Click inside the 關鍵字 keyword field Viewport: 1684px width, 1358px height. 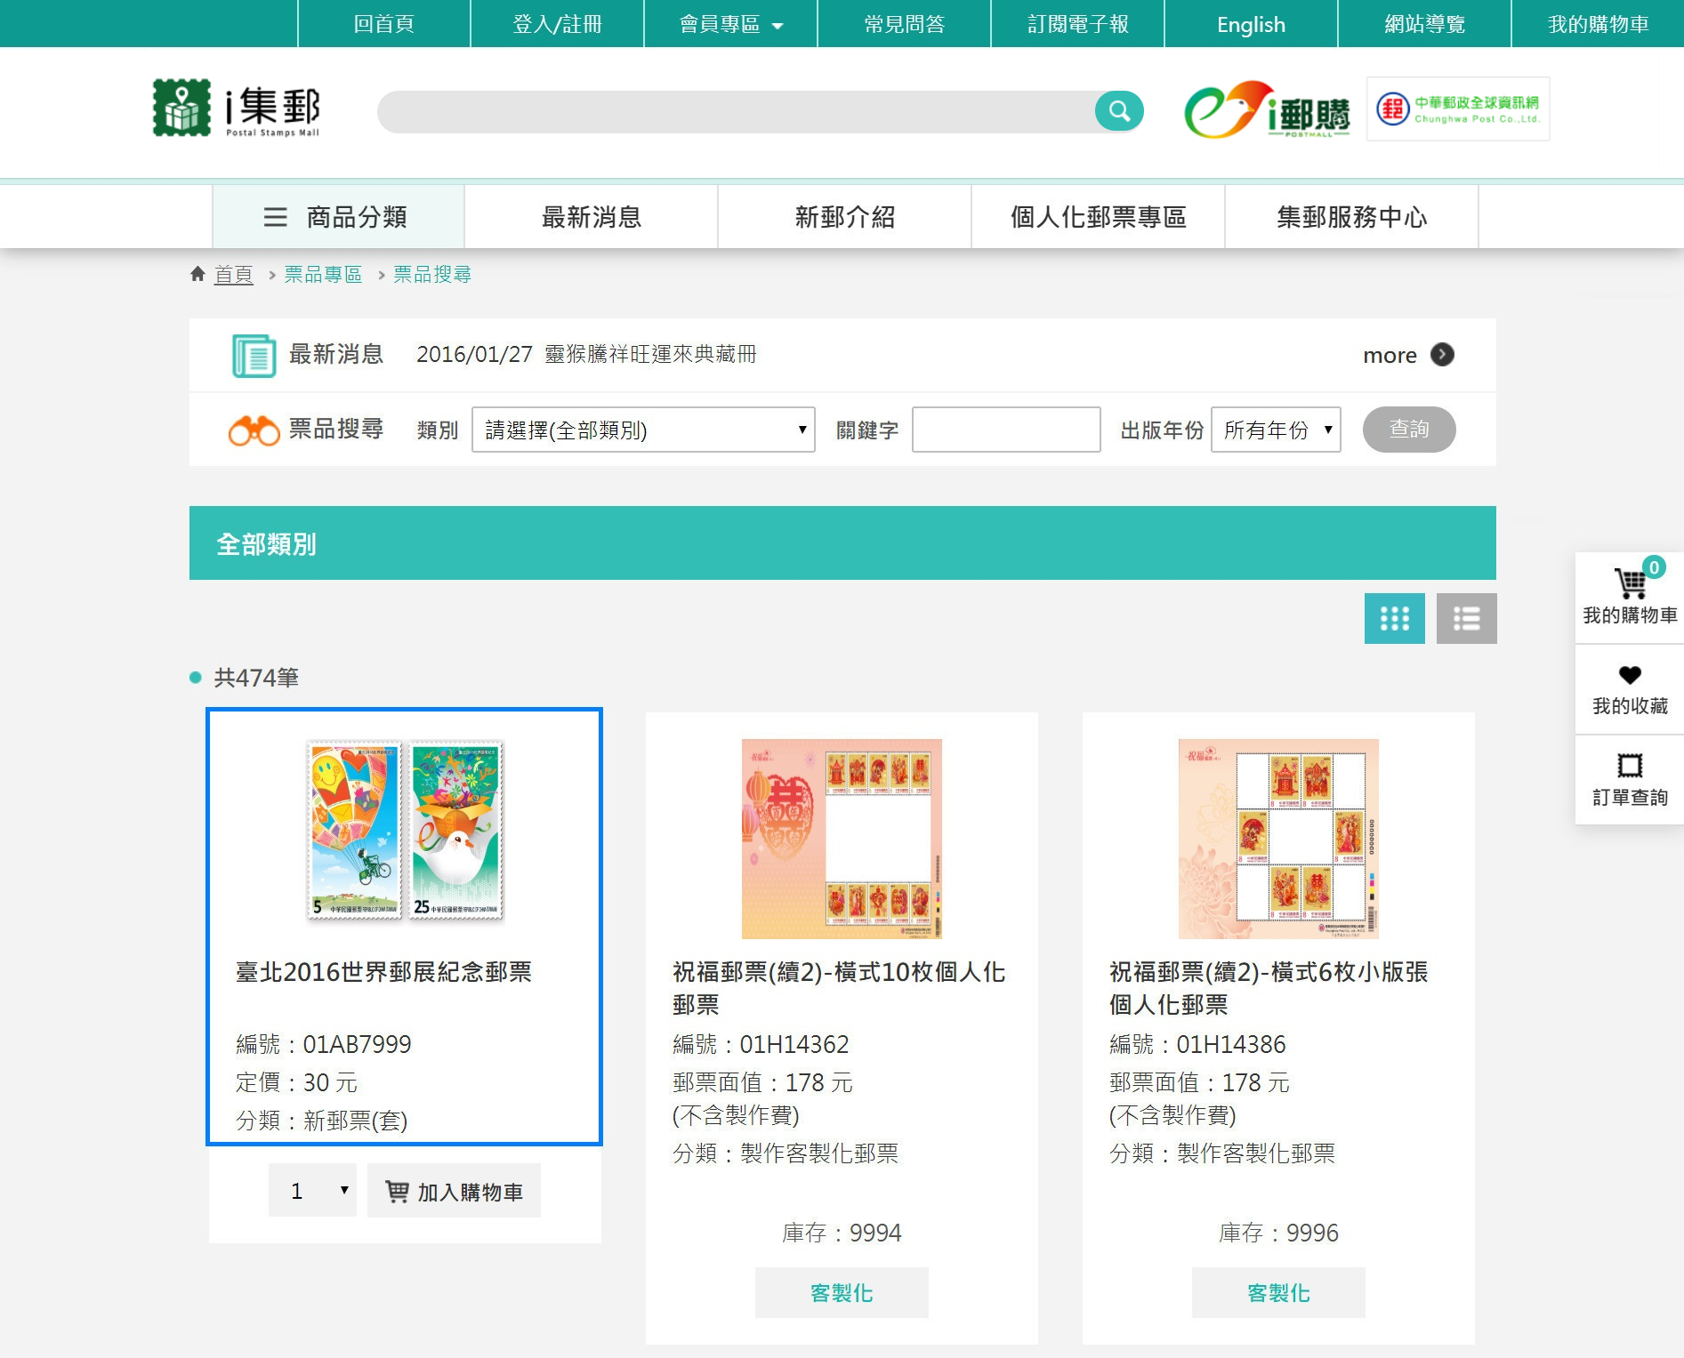(x=1004, y=430)
